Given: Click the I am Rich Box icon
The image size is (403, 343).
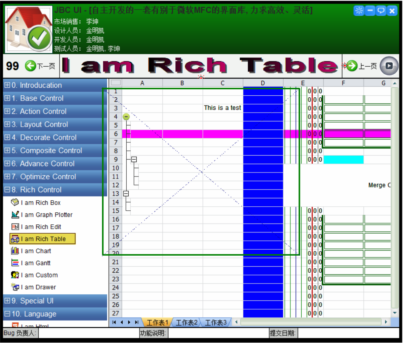Looking at the screenshot, I should 15,203.
